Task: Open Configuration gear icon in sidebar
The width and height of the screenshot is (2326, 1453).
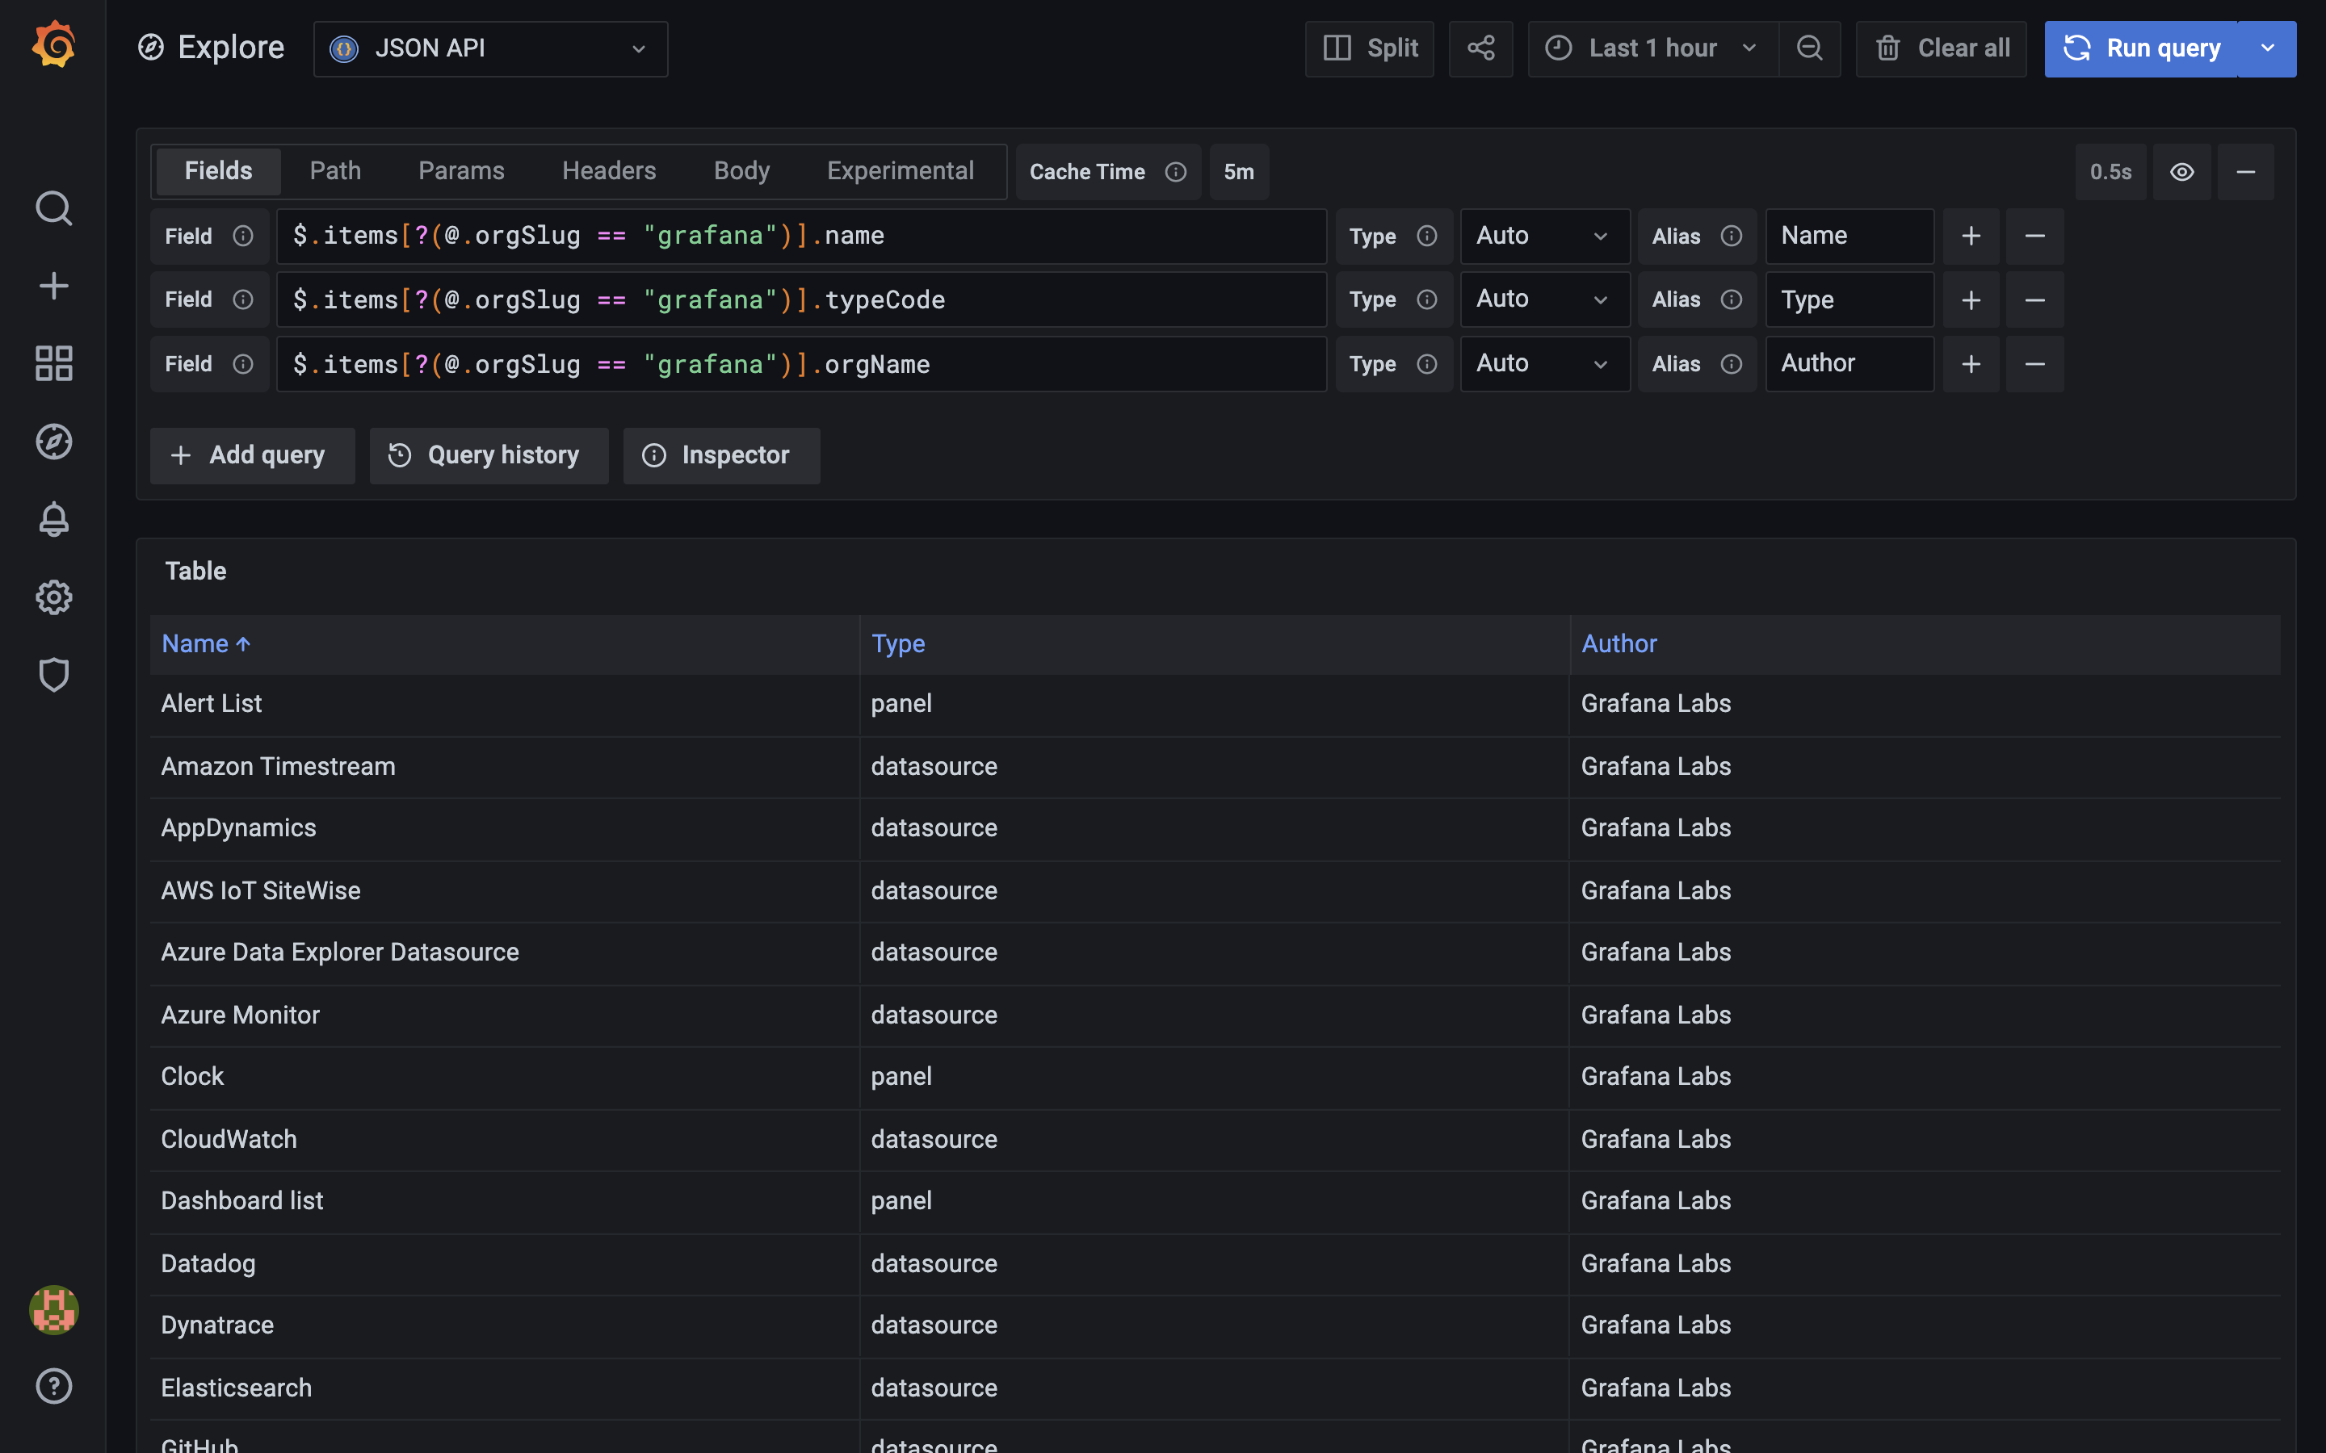Action: 54,597
